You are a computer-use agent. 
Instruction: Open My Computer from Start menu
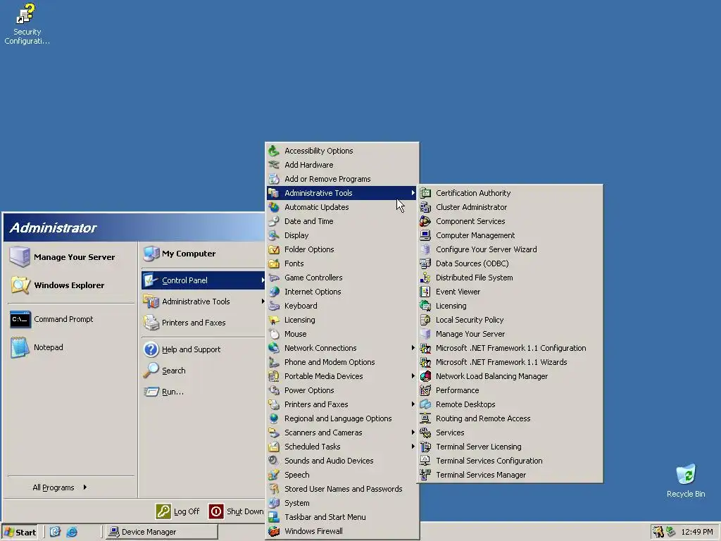(203, 254)
